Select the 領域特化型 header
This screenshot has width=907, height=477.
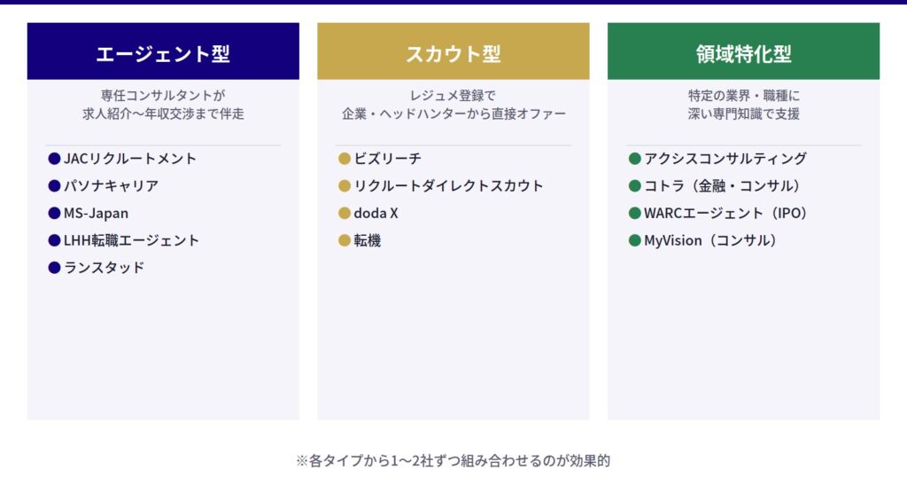point(743,53)
